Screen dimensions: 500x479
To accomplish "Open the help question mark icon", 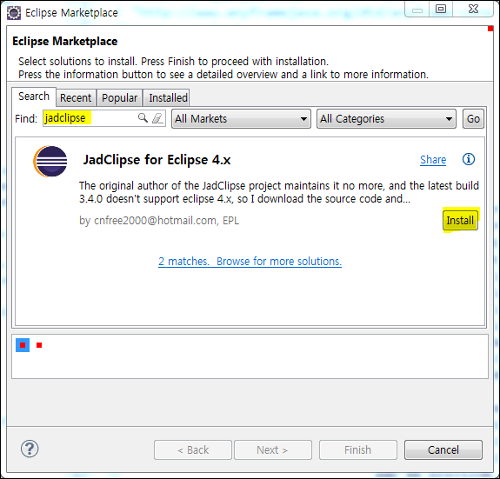I will pyautogui.click(x=30, y=449).
